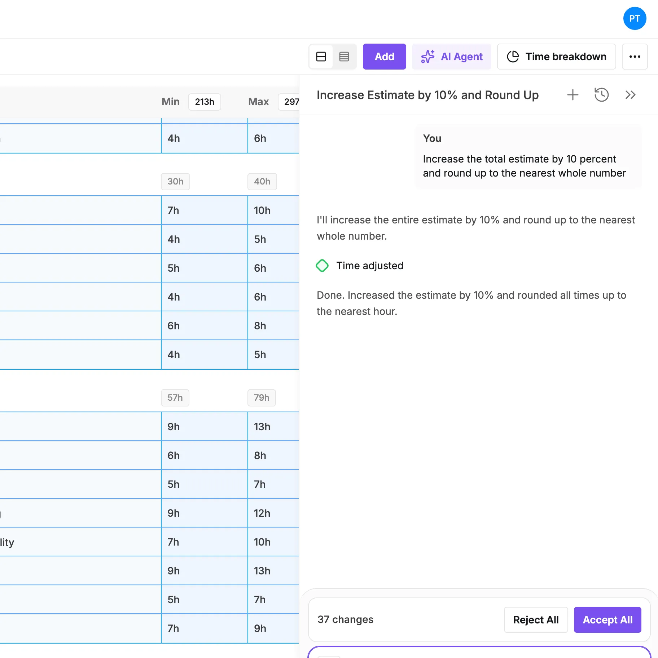Switch to compact list view icon
The image size is (658, 658).
[x=344, y=57]
